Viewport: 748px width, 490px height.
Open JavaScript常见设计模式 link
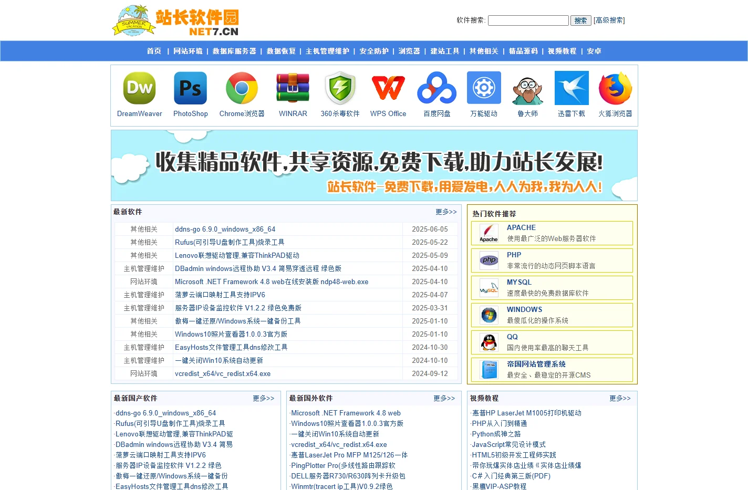coord(509,444)
